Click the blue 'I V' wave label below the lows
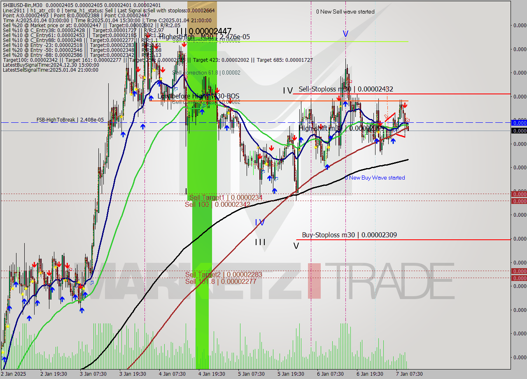The height and width of the screenshot is (379, 527). click(x=259, y=222)
